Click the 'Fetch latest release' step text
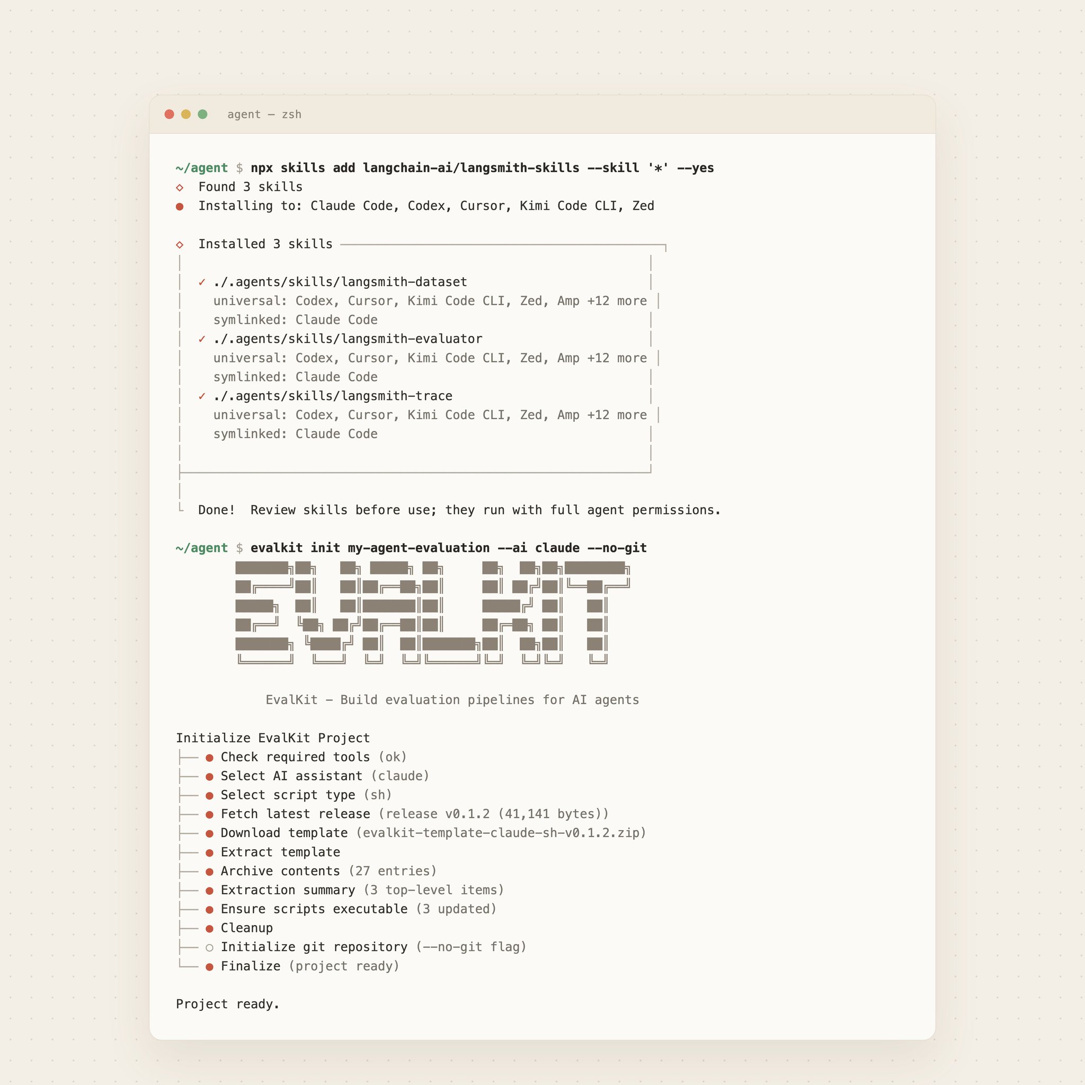 [296, 814]
